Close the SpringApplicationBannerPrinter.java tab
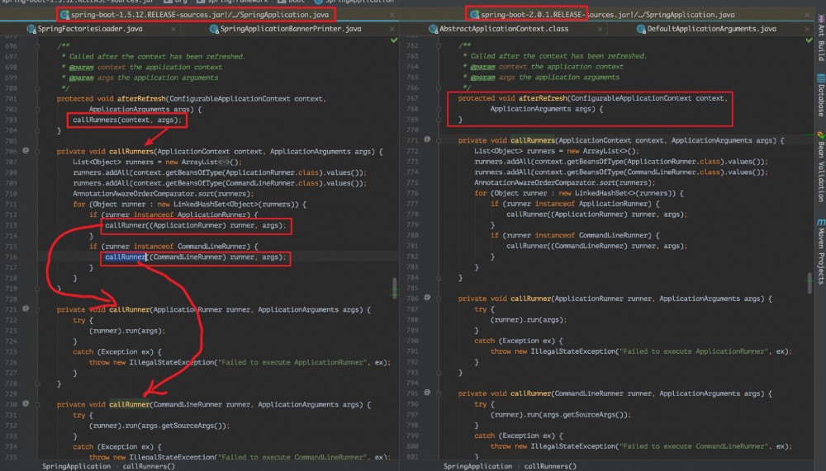The height and width of the screenshot is (471, 826). point(392,29)
